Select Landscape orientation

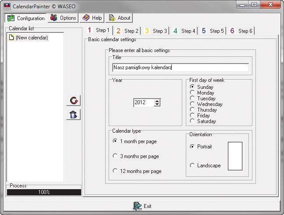point(192,166)
